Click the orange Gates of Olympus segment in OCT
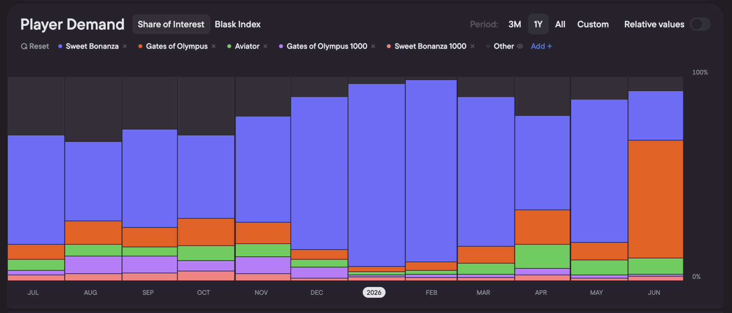The width and height of the screenshot is (732, 313). tap(206, 232)
